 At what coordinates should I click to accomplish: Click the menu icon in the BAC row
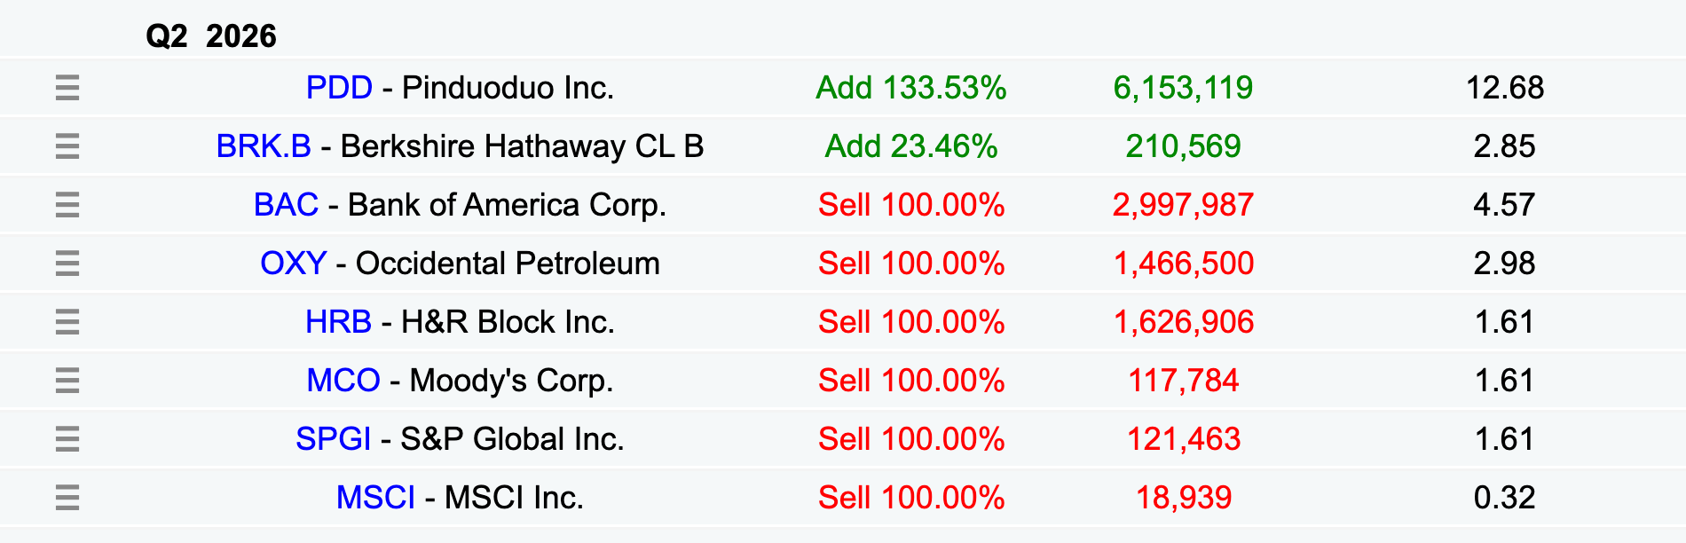click(67, 205)
